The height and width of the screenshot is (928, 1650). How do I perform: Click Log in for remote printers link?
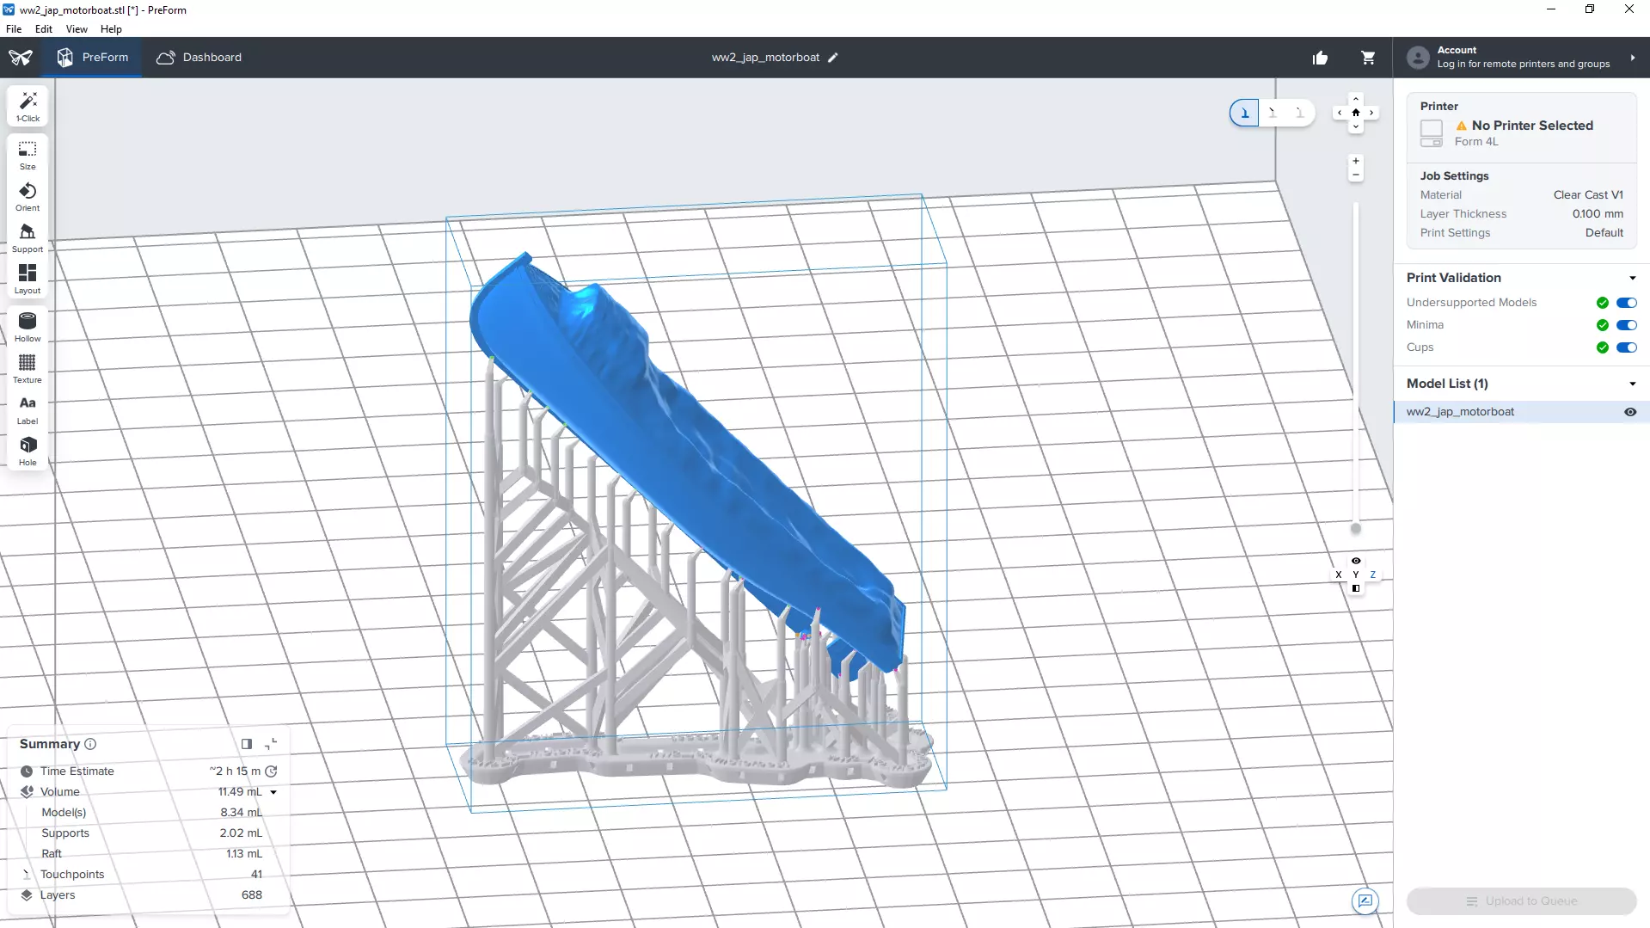(1524, 65)
